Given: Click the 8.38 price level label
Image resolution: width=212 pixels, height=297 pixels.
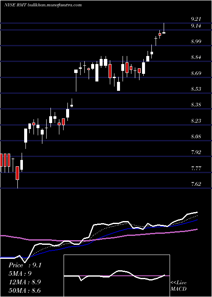Looking at the screenshot, I should pos(196,105).
